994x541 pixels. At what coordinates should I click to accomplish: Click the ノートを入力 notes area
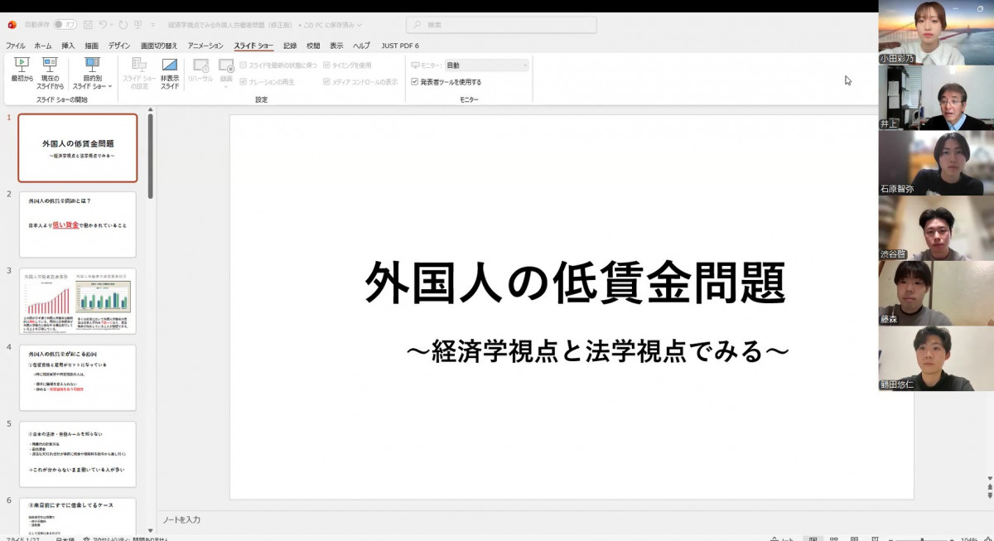pyautogui.click(x=530, y=519)
